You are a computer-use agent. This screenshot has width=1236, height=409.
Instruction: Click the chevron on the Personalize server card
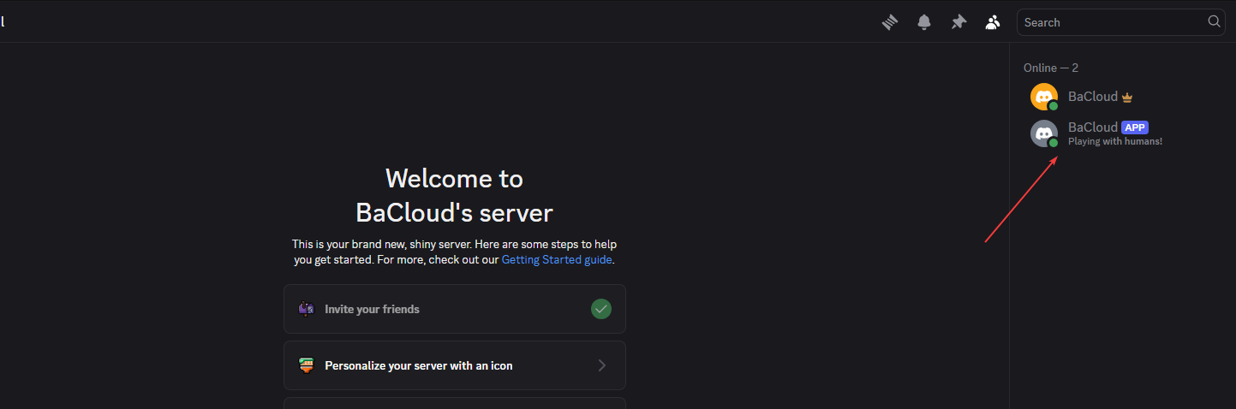601,365
